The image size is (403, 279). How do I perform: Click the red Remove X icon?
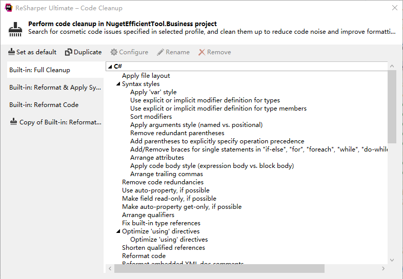pyautogui.click(x=202, y=52)
